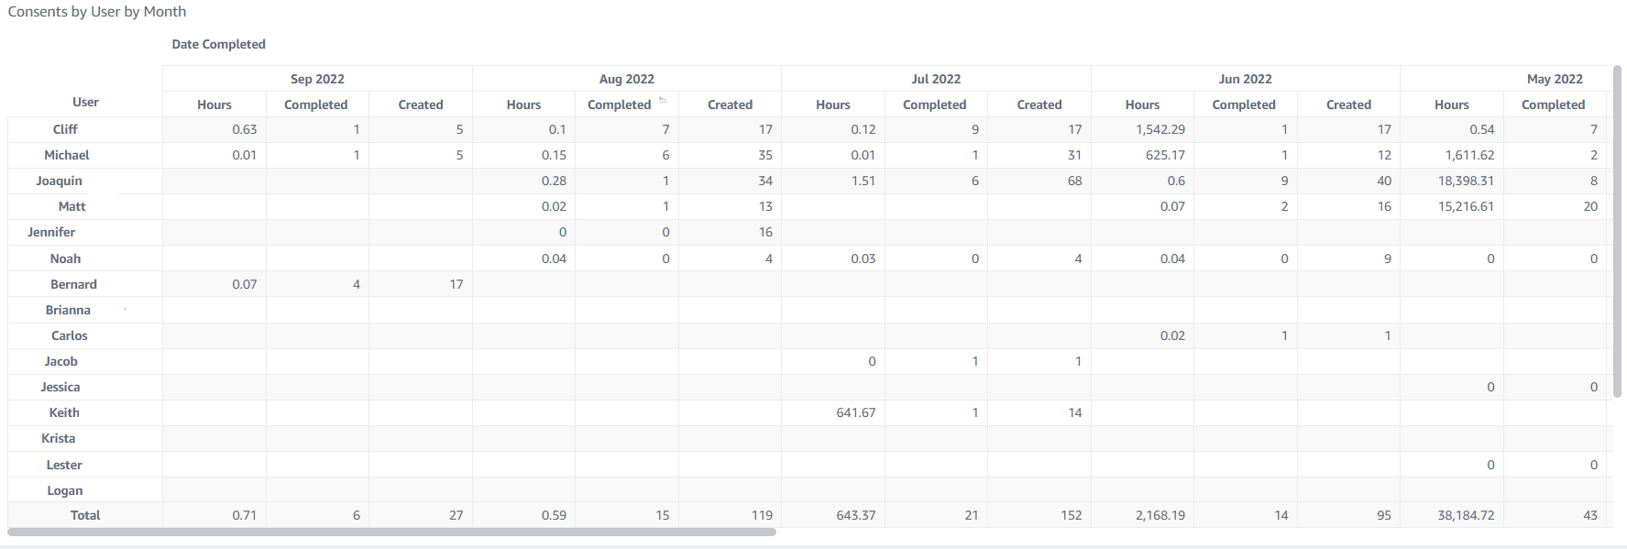Image resolution: width=1627 pixels, height=549 pixels.
Task: Click the Jul 2022 column group header
Action: pyautogui.click(x=936, y=79)
